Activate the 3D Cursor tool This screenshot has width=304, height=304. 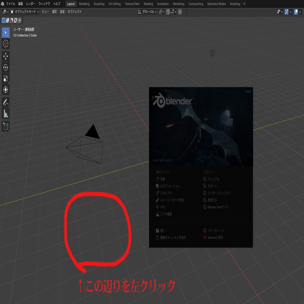(x=6, y=44)
